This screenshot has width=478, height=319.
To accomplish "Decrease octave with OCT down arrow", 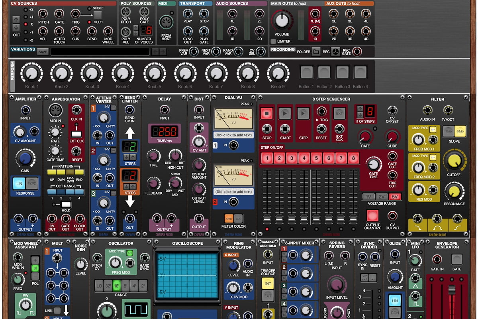I will point(16,27).
